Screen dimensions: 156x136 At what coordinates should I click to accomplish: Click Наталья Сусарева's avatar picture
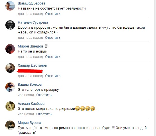coord(10,25)
